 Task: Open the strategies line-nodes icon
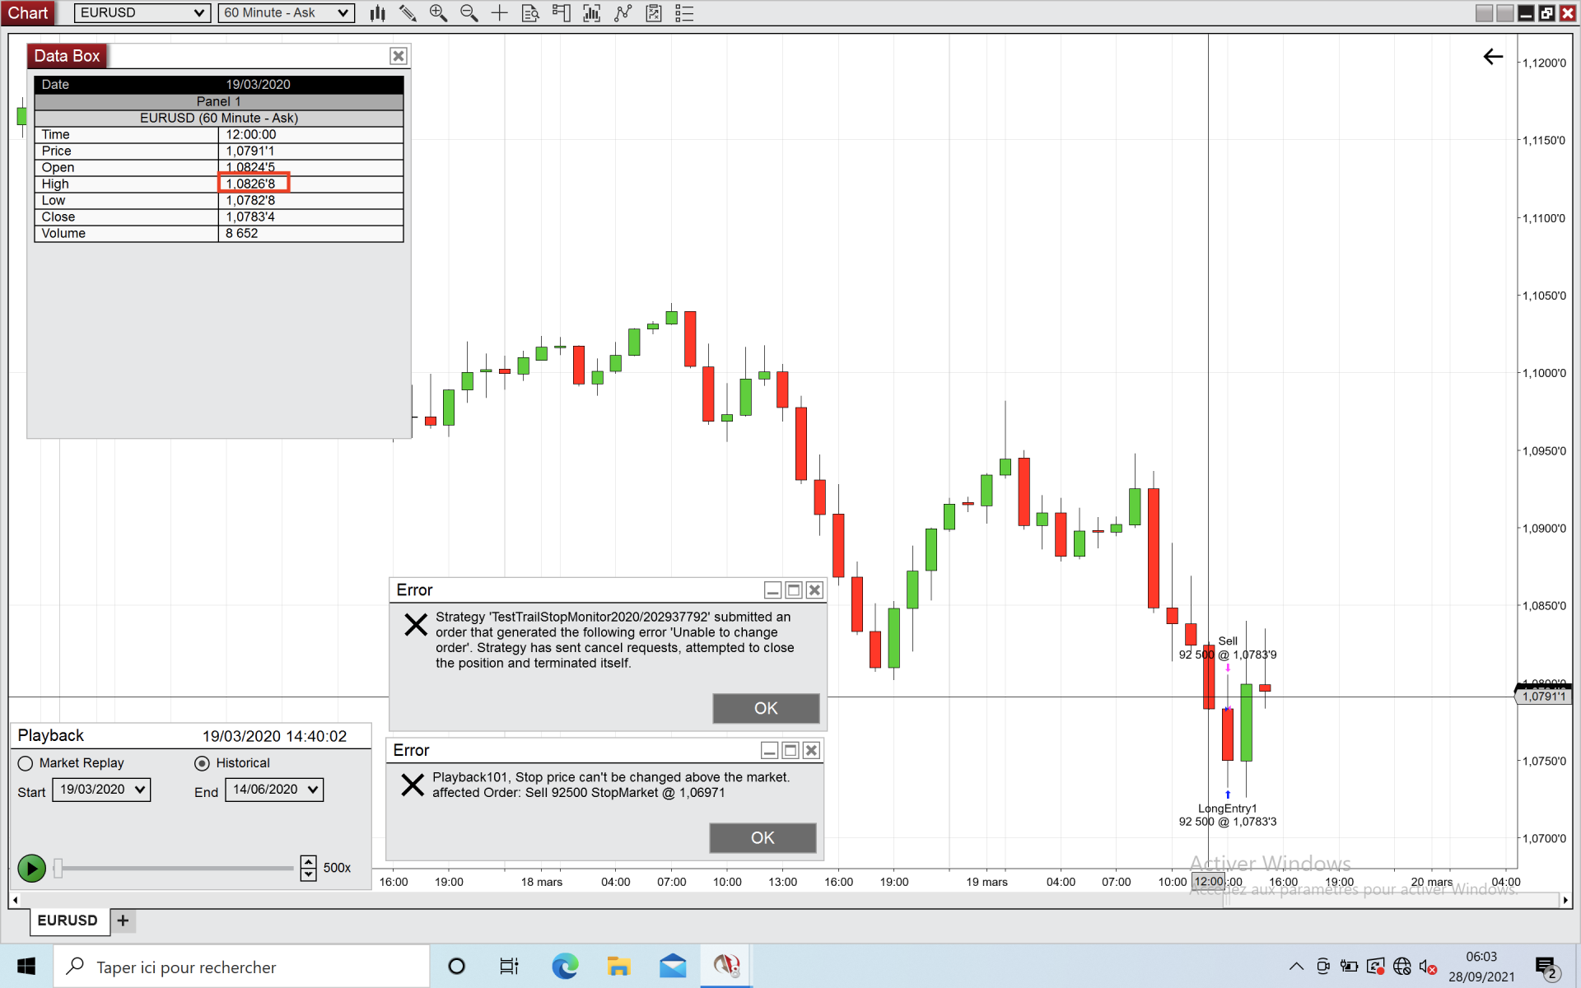coord(623,13)
